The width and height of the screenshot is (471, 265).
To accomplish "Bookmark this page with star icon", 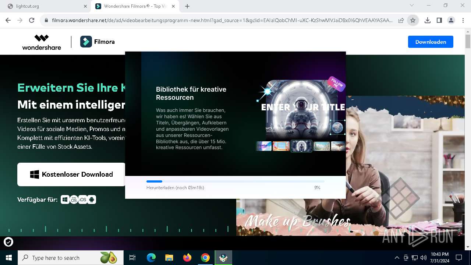I will [413, 20].
